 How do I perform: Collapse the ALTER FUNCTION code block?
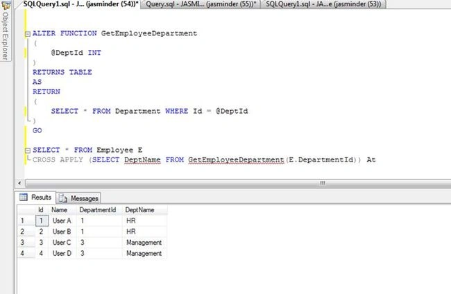pos(28,34)
